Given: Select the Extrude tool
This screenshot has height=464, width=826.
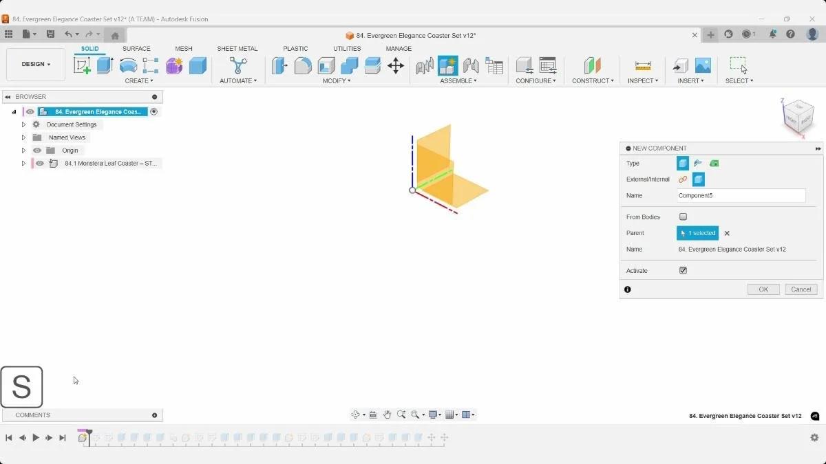Looking at the screenshot, I should click(105, 65).
